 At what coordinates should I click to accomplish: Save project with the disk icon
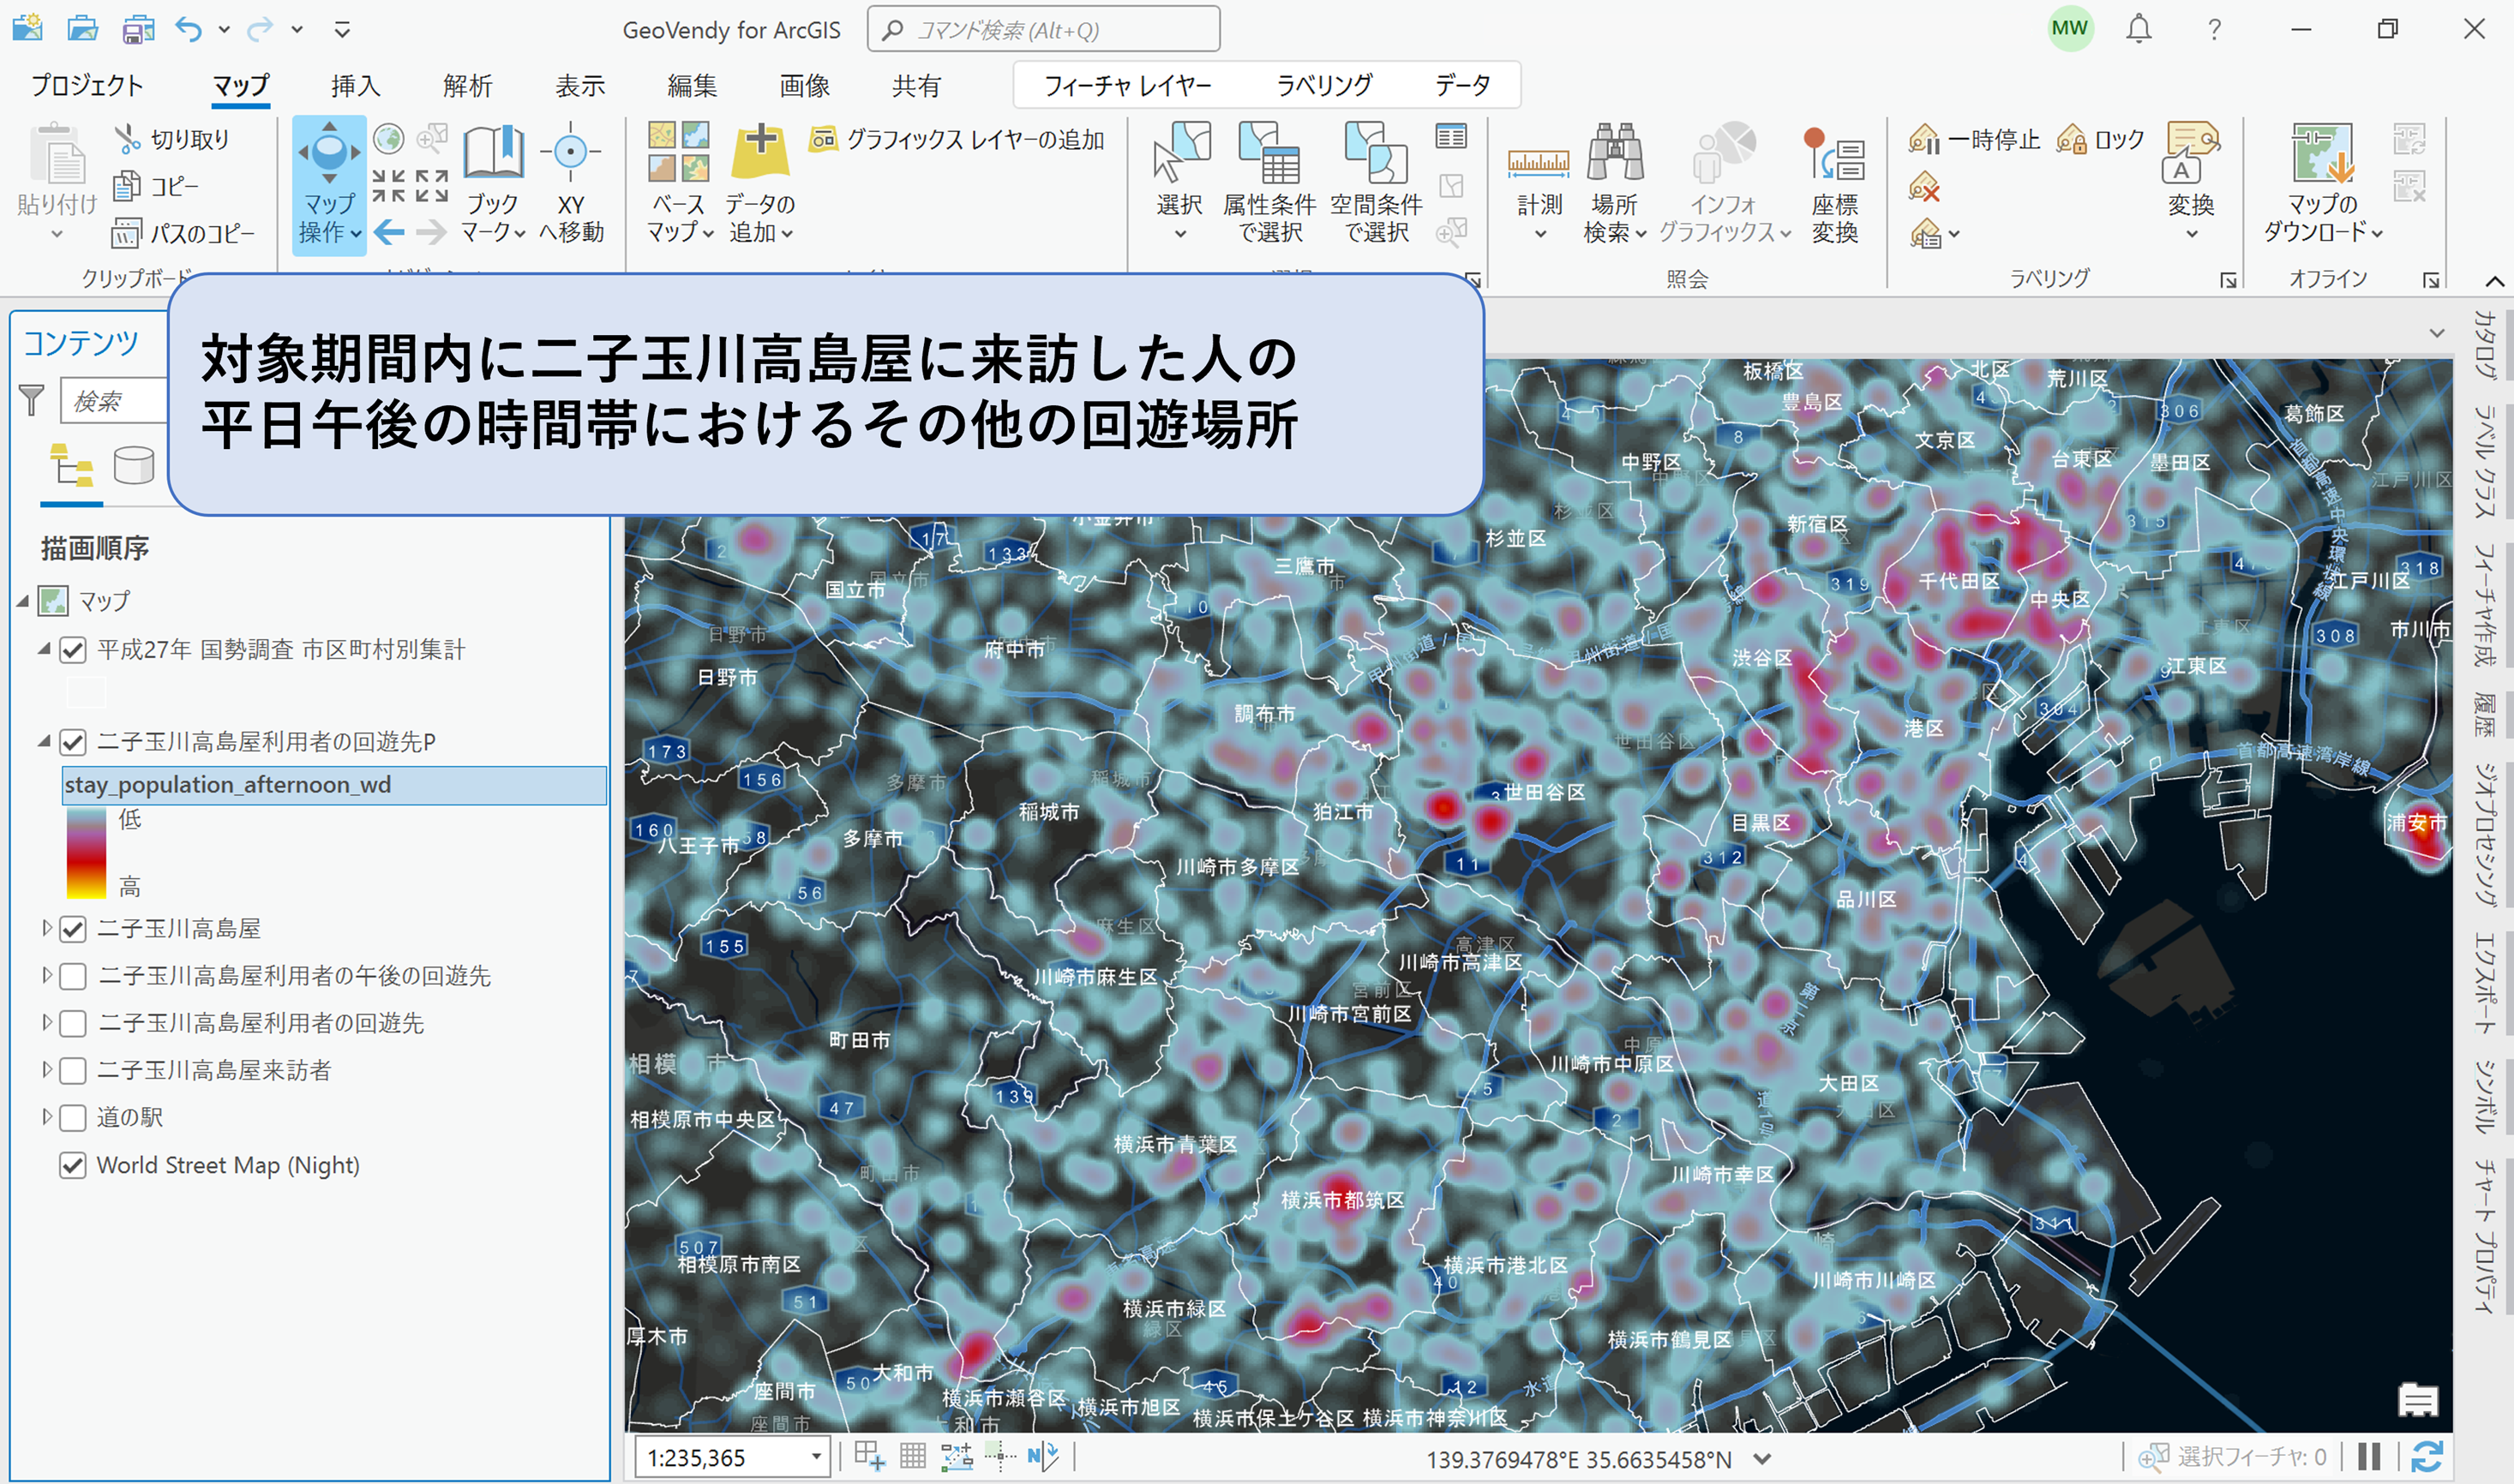pyautogui.click(x=138, y=29)
